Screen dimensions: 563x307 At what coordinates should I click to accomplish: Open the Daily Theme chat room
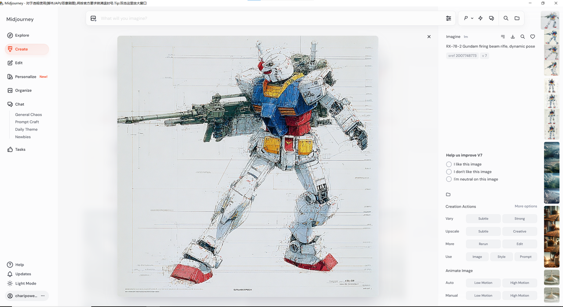26,129
